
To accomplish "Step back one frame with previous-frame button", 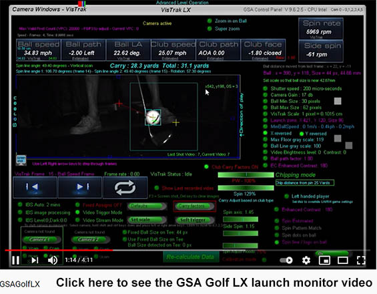I will [x=35, y=187].
